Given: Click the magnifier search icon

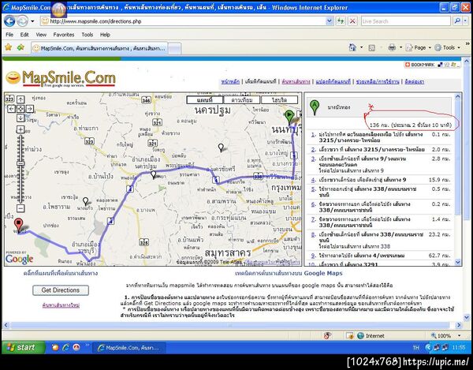Looking at the screenshot, I should (457, 21).
